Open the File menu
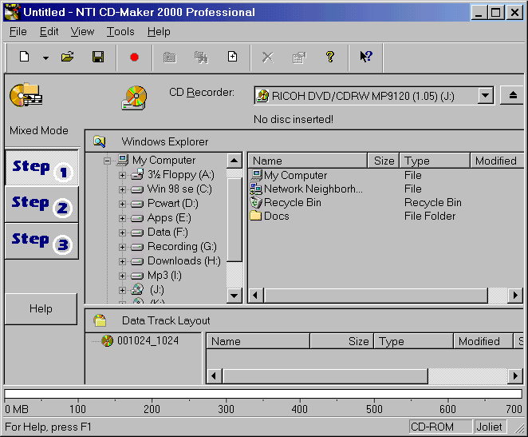The height and width of the screenshot is (437, 528). pyautogui.click(x=18, y=32)
